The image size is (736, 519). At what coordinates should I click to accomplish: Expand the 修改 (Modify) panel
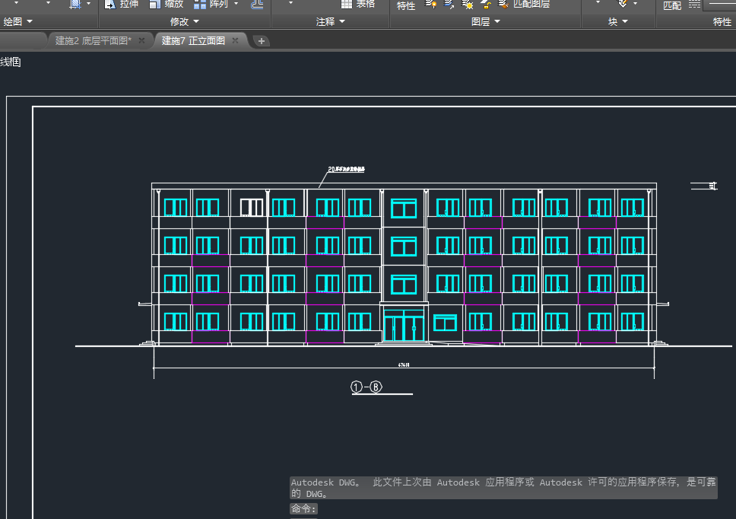point(185,22)
